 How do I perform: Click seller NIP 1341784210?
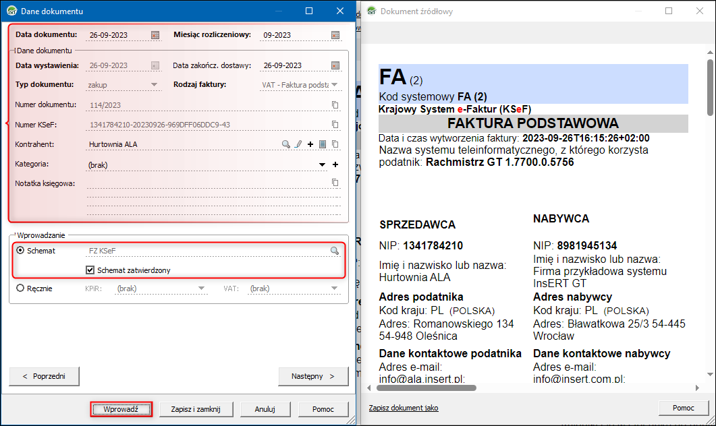tap(433, 246)
